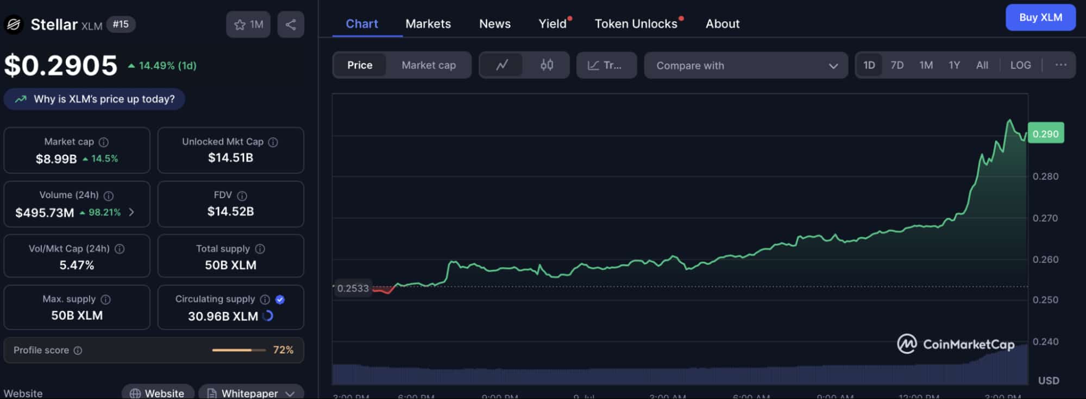Click the Max. supply info icon
The width and height of the screenshot is (1086, 399).
click(x=106, y=299)
